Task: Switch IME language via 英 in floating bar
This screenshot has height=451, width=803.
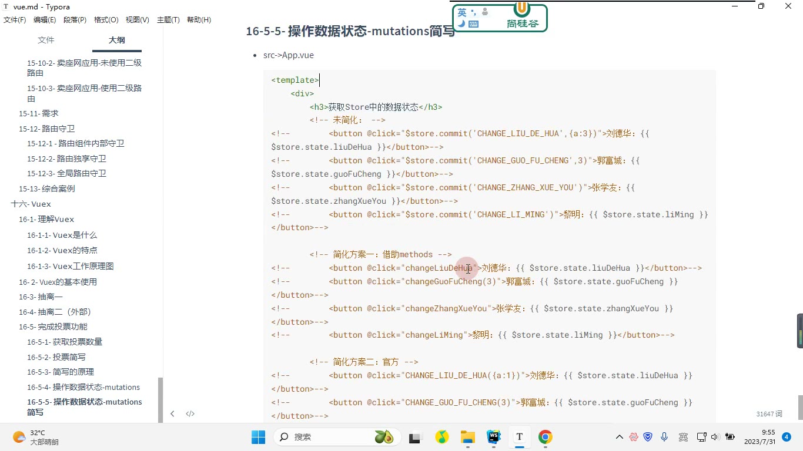Action: point(462,12)
